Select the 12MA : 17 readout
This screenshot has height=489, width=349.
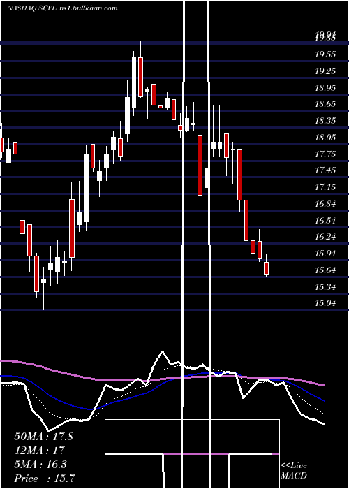pyautogui.click(x=39, y=451)
